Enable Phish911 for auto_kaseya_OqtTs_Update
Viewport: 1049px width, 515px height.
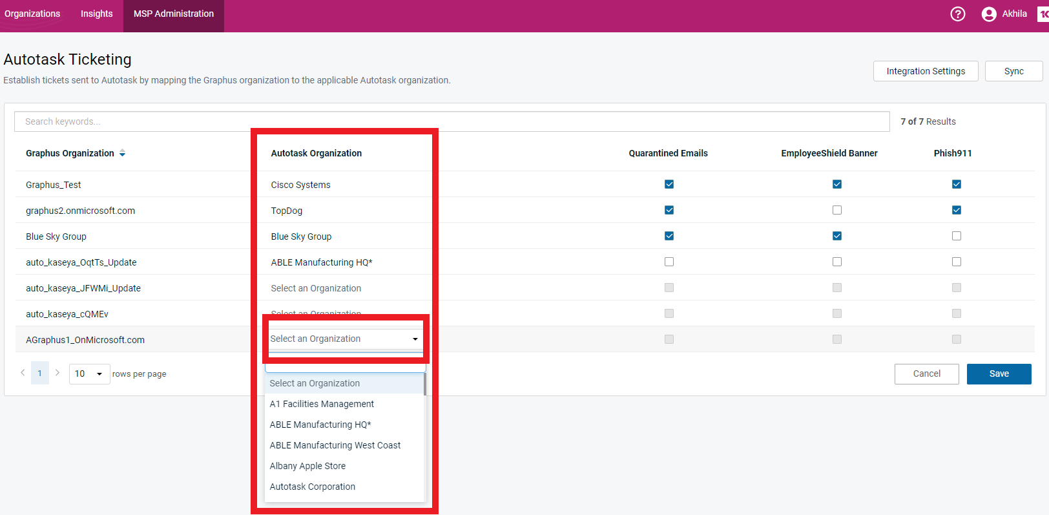pos(957,262)
